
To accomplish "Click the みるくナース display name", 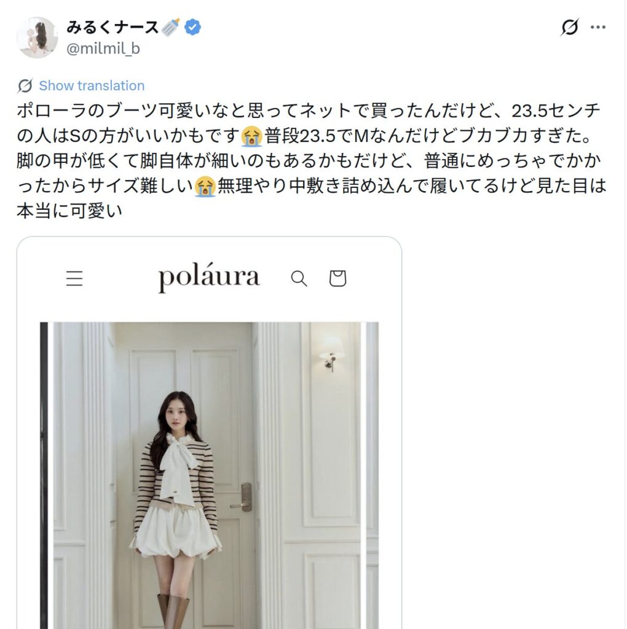I will click(112, 27).
